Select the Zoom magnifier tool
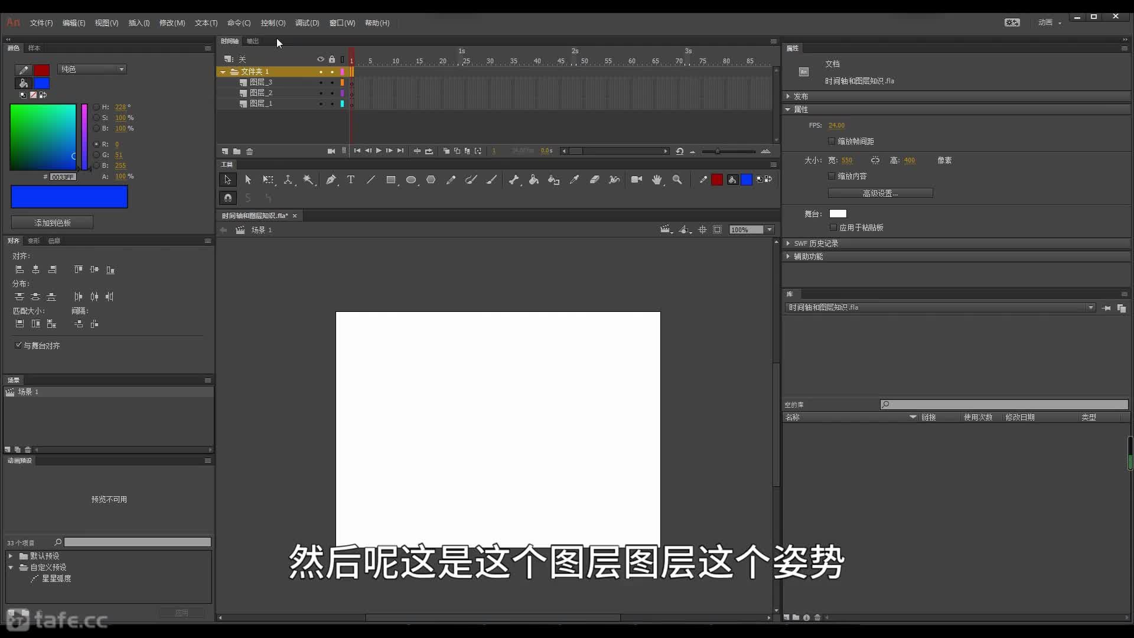The width and height of the screenshot is (1134, 638). (x=677, y=180)
